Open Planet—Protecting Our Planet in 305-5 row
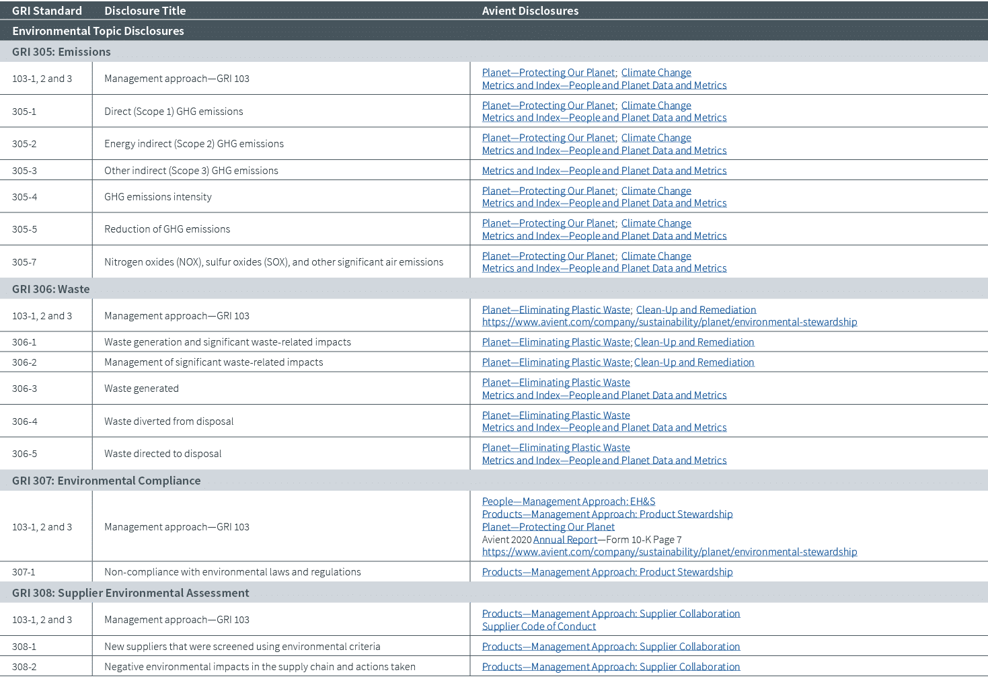Screen dimensions: 988x689 [x=548, y=223]
